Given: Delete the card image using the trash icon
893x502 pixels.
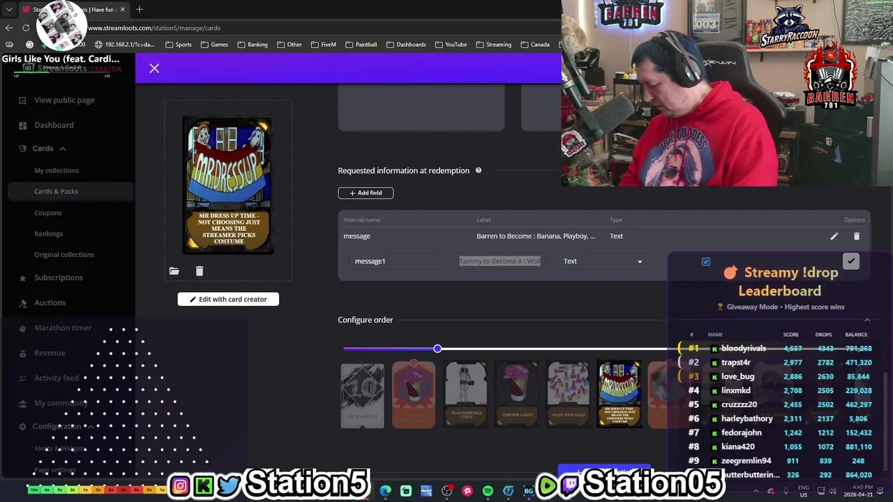Looking at the screenshot, I should click(x=200, y=271).
